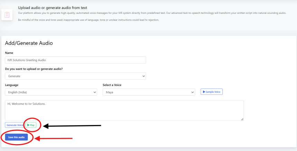
Task: Click the 'Select a Voice' label
Action: pyautogui.click(x=112, y=85)
